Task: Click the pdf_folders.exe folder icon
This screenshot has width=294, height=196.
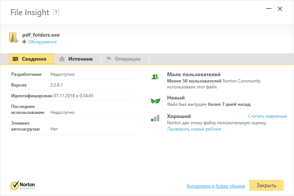Action: [x=14, y=37]
